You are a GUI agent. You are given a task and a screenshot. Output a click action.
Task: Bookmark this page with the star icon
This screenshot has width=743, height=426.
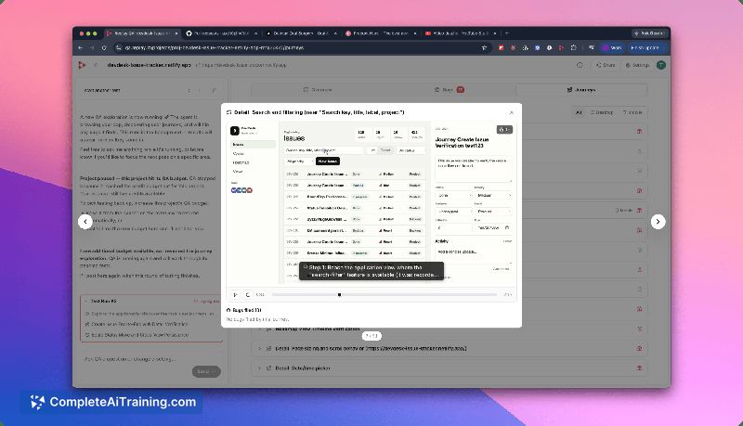tap(484, 48)
